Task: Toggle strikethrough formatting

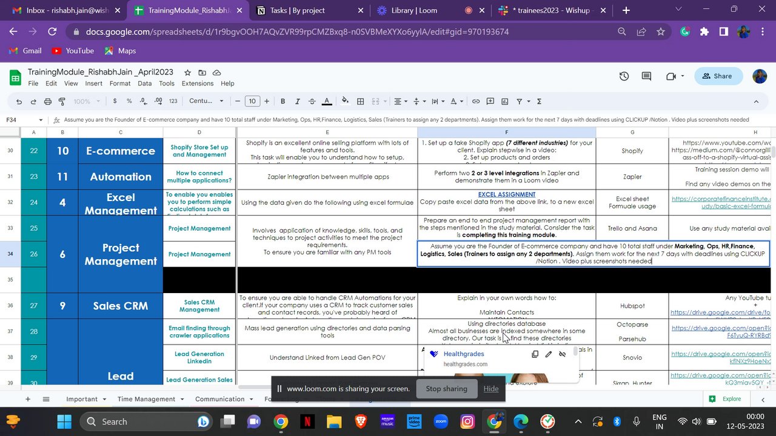Action: click(x=312, y=101)
